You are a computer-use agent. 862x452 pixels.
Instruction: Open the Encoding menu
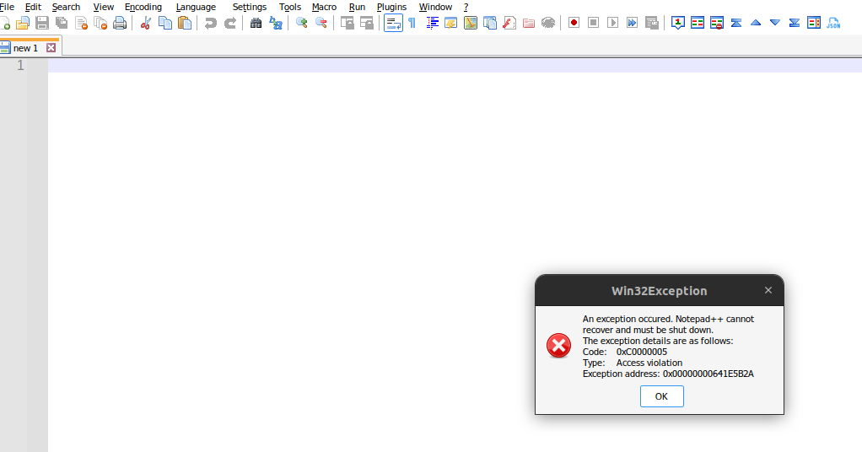pos(143,7)
